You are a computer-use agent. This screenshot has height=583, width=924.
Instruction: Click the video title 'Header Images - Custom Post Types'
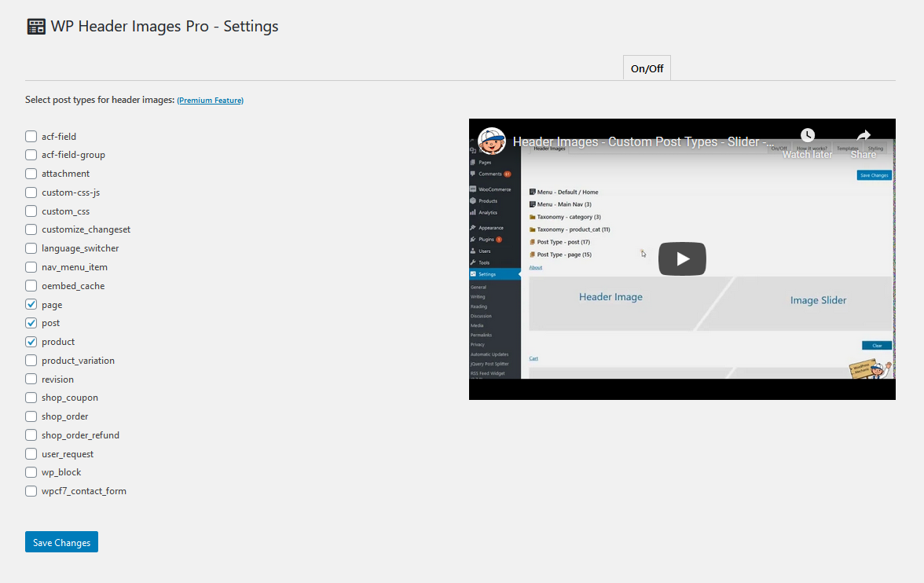pyautogui.click(x=644, y=141)
